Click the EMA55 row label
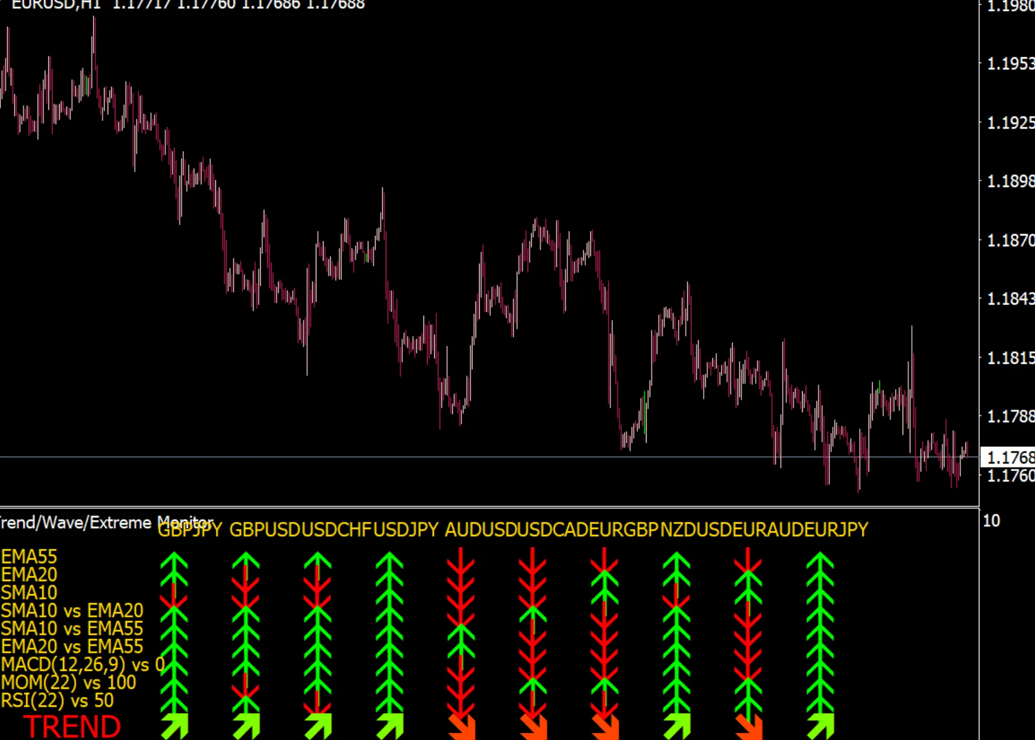 29,557
